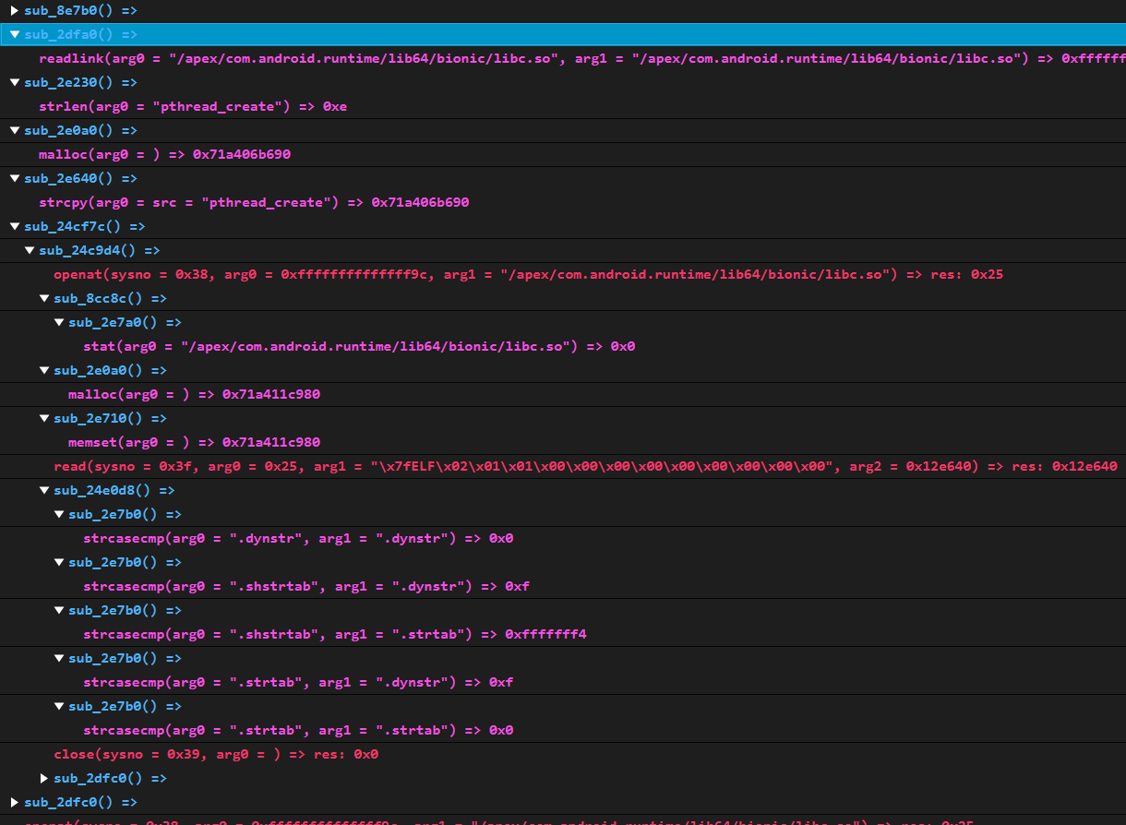This screenshot has height=825, width=1126.
Task: Select strcasecmp returning 0xfffffff4
Action: [334, 634]
